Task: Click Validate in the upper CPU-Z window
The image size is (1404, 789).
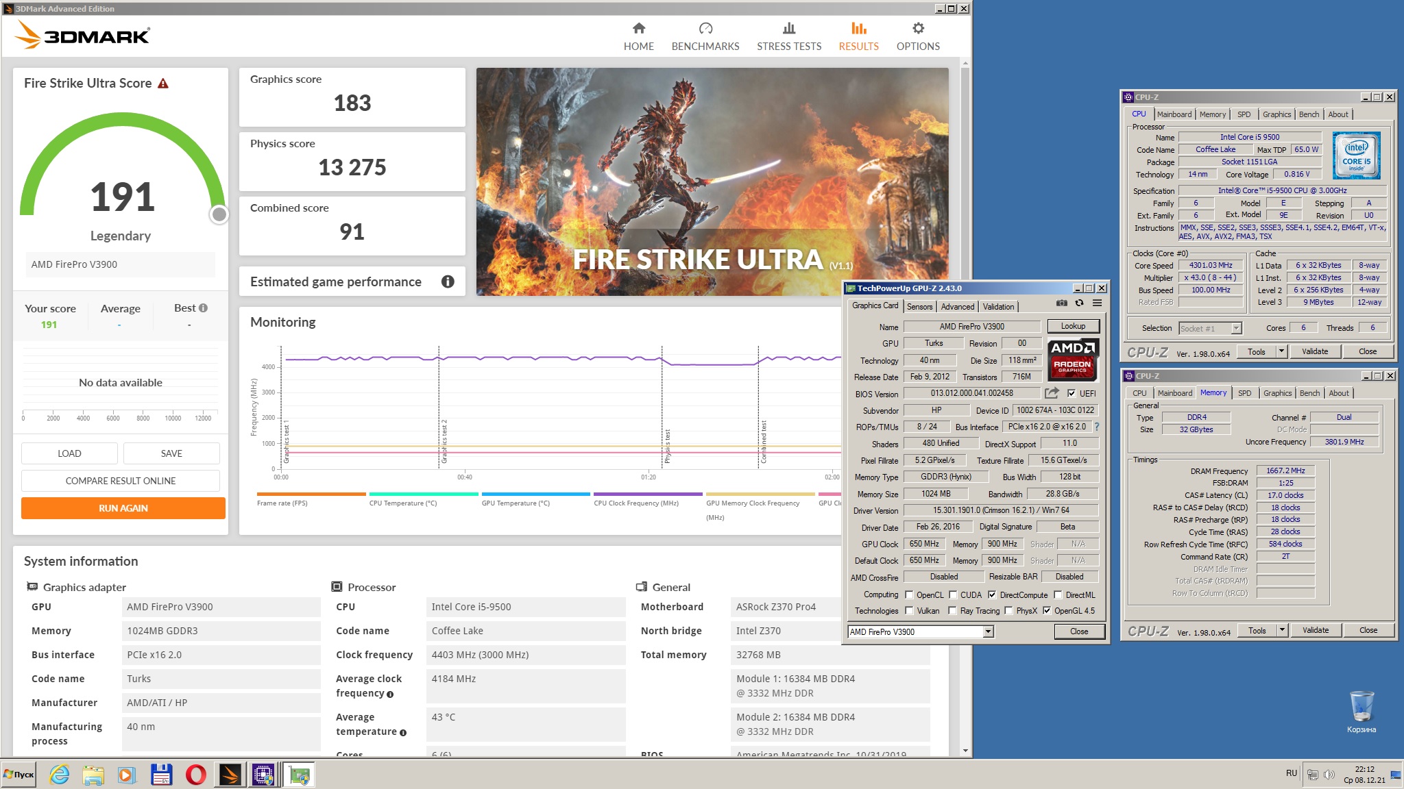Action: click(1315, 351)
